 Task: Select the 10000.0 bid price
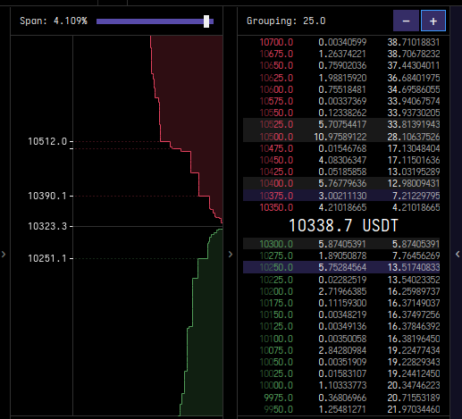[x=276, y=385]
